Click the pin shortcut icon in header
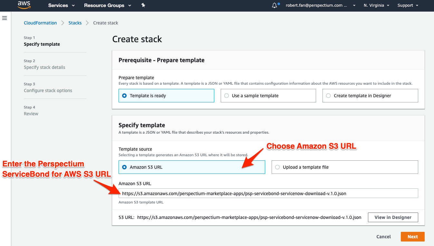Image resolution: width=434 pixels, height=246 pixels. click(143, 5)
